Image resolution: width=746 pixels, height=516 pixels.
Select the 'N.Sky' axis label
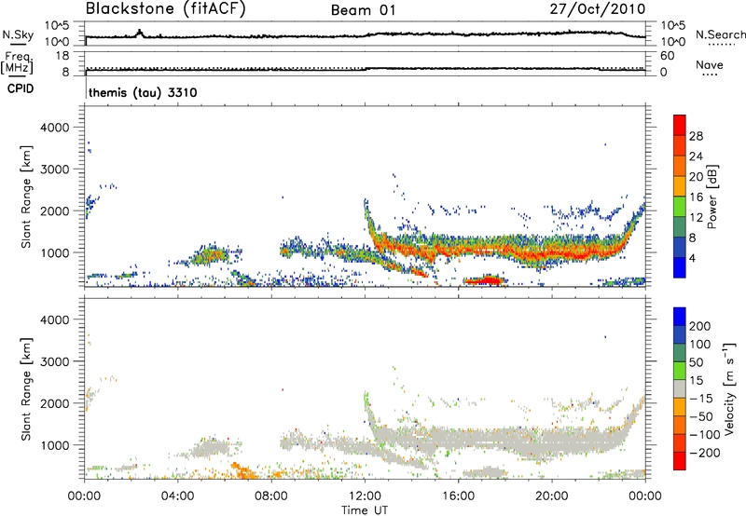pos(18,34)
